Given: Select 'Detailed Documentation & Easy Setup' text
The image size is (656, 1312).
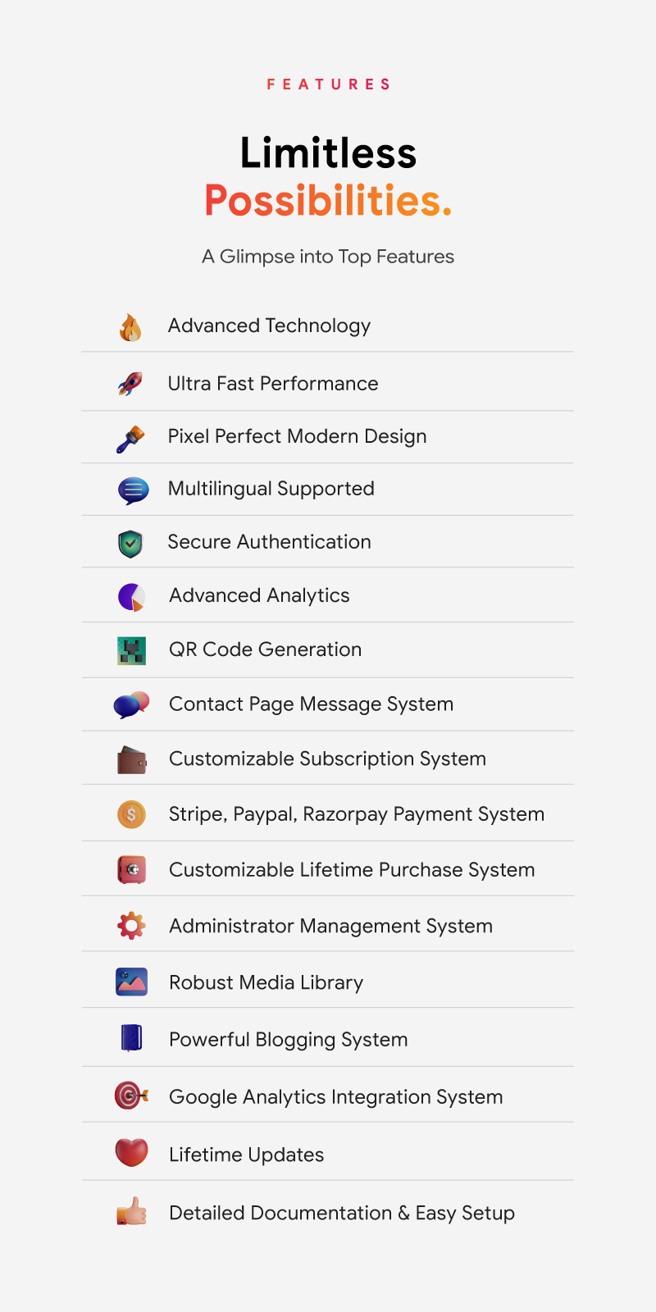Looking at the screenshot, I should point(342,1213).
